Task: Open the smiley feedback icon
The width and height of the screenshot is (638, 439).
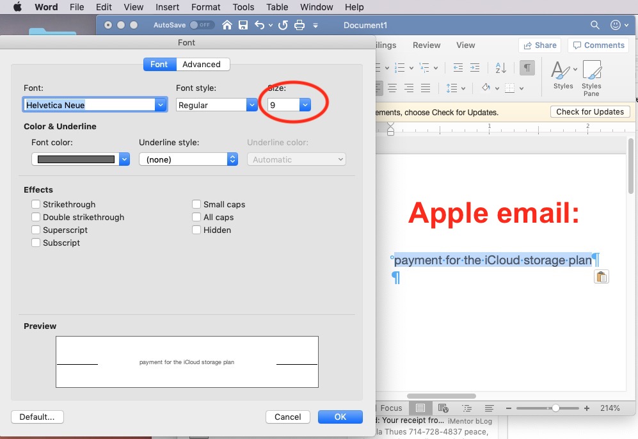Action: click(616, 25)
